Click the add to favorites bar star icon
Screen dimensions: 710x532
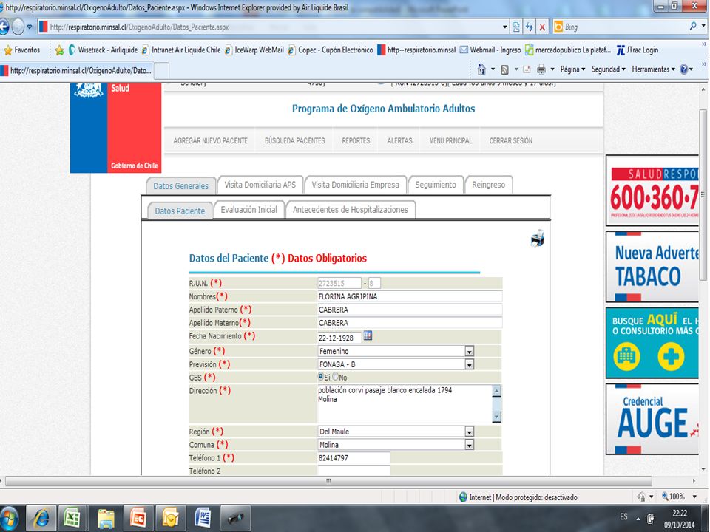59,50
